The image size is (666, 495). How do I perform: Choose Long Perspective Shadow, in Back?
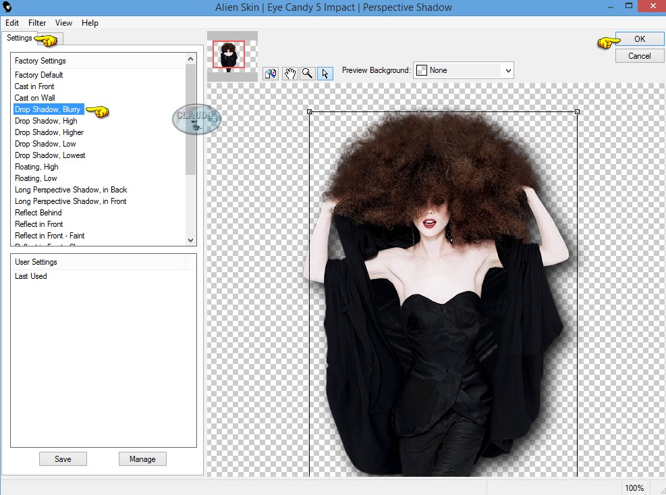(71, 190)
